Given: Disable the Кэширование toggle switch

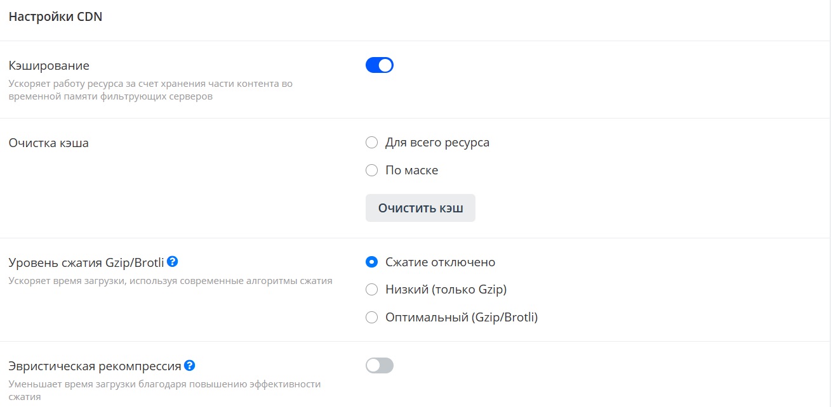Looking at the screenshot, I should [380, 65].
